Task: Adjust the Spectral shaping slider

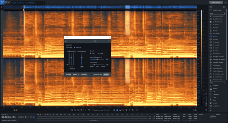Action: tap(97, 59)
